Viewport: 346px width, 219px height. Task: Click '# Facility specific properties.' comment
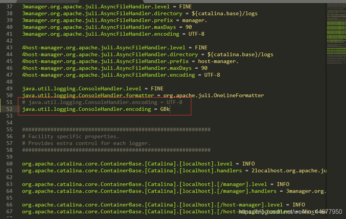coord(70,137)
